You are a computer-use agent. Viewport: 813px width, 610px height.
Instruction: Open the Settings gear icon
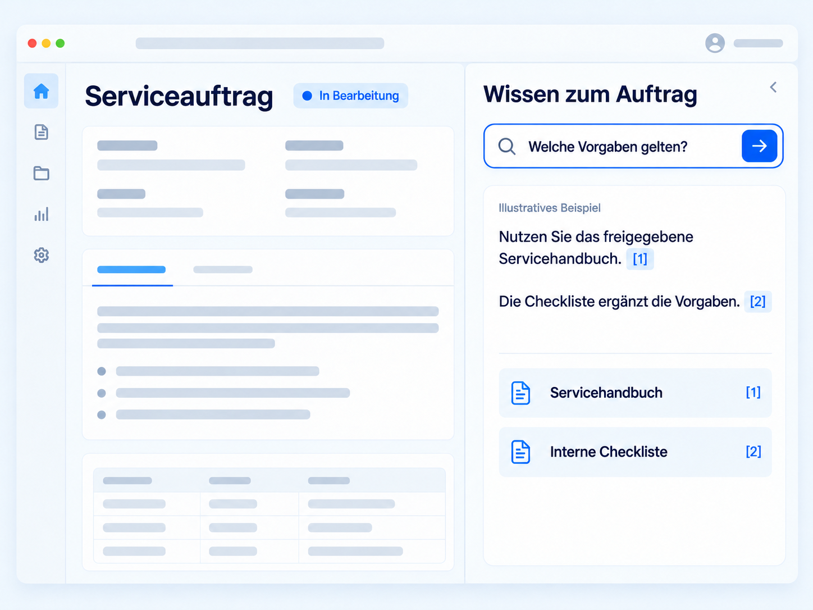click(41, 255)
